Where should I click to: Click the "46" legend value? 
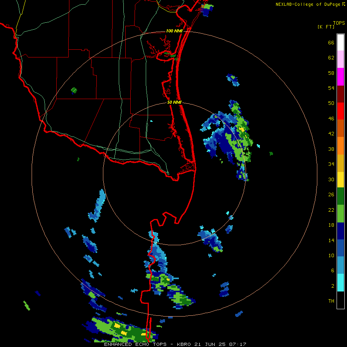[x=331, y=118]
